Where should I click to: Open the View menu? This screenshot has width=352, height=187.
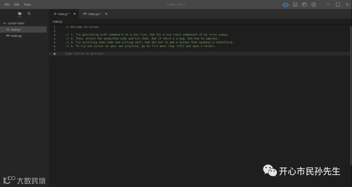(27, 5)
